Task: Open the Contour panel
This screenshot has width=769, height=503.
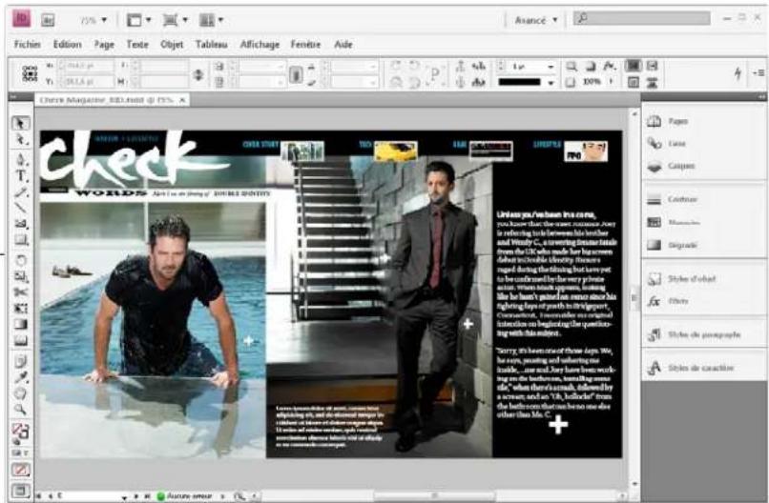Action: click(x=672, y=199)
